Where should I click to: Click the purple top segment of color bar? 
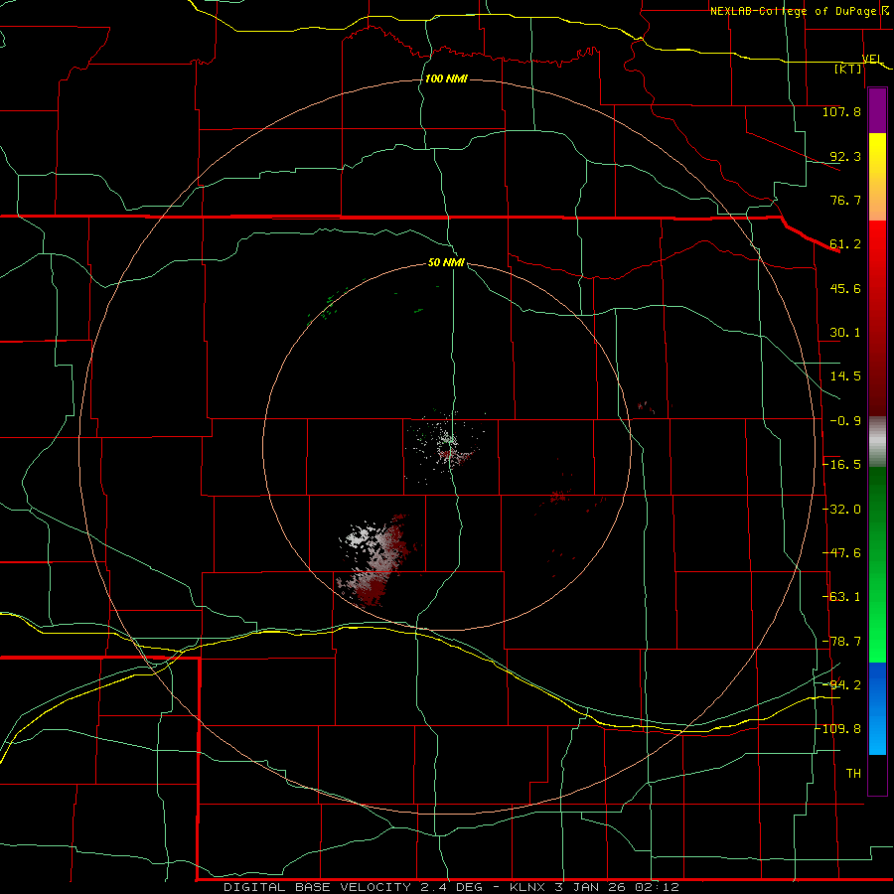point(877,110)
